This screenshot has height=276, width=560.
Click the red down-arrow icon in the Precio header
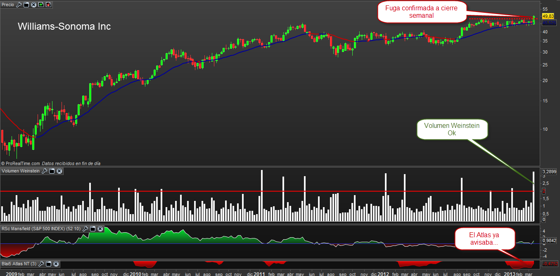click(48, 5)
